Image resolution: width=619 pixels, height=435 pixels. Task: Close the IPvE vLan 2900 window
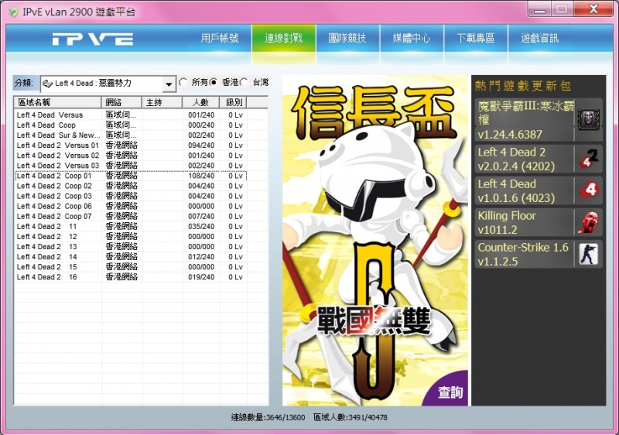tap(593, 9)
